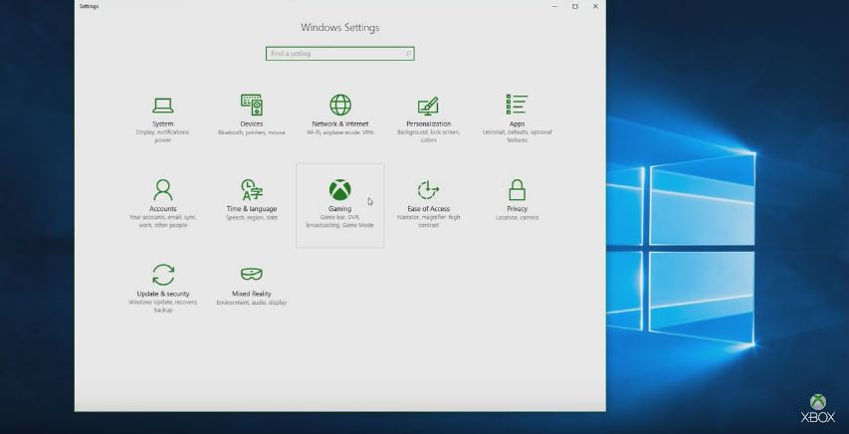
Task: Click the 'Find a setting' search box
Action: [339, 54]
